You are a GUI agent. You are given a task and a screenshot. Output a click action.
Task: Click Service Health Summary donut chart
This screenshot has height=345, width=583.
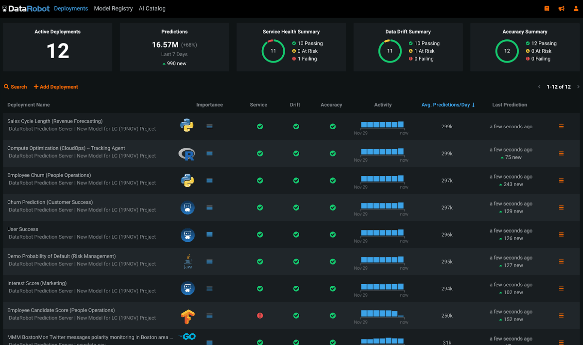[273, 51]
